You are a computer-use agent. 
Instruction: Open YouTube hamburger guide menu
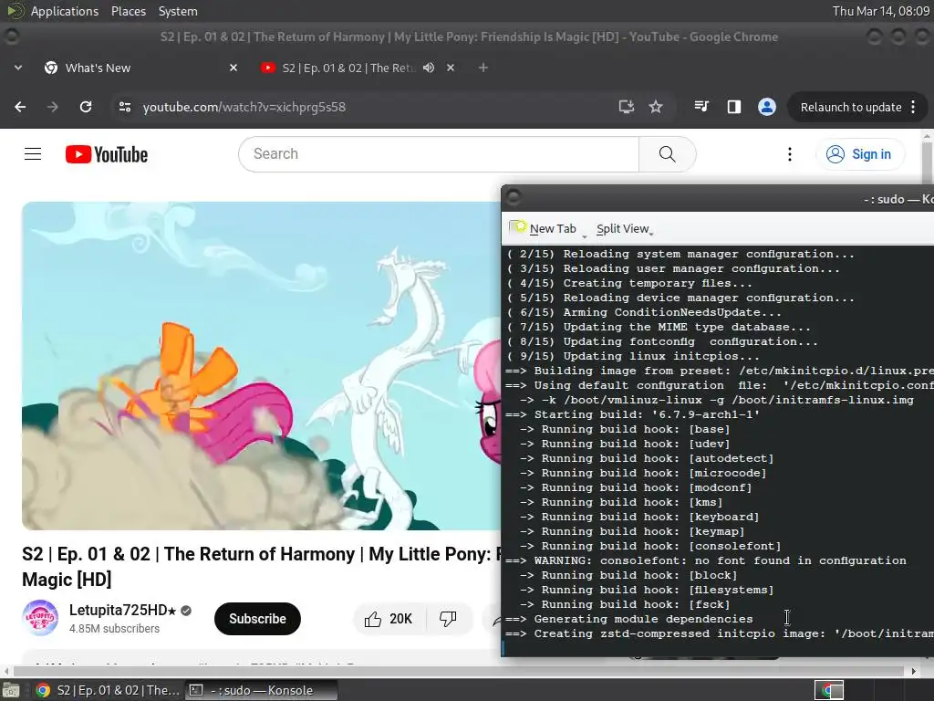point(33,154)
